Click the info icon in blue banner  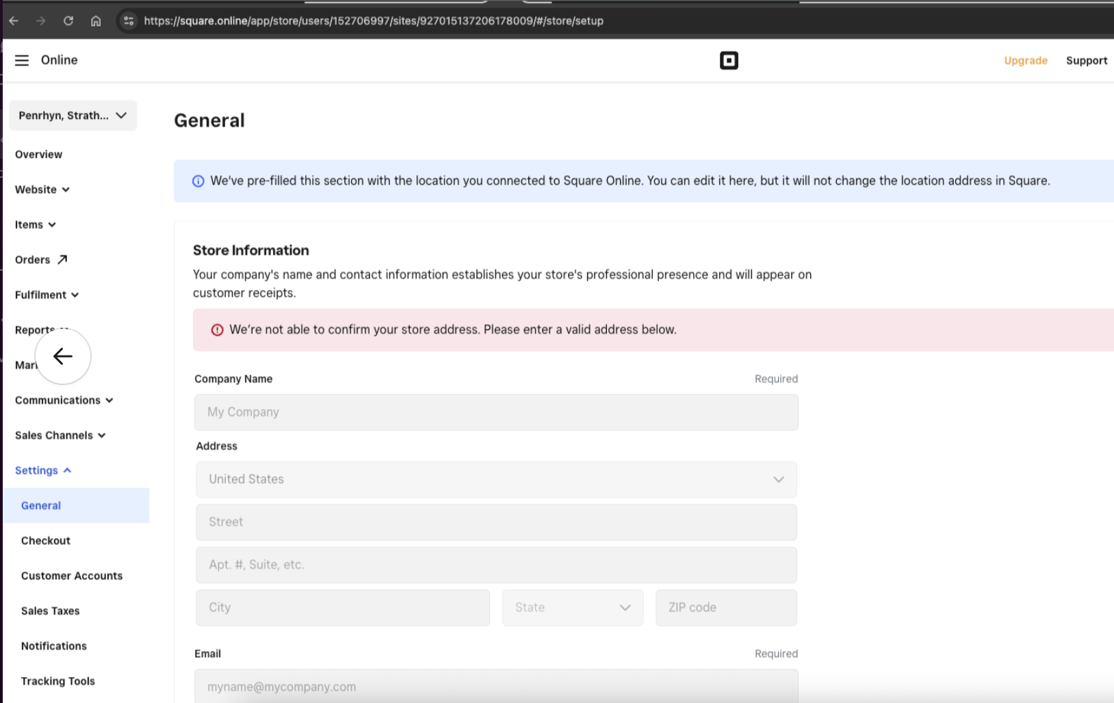(x=198, y=181)
